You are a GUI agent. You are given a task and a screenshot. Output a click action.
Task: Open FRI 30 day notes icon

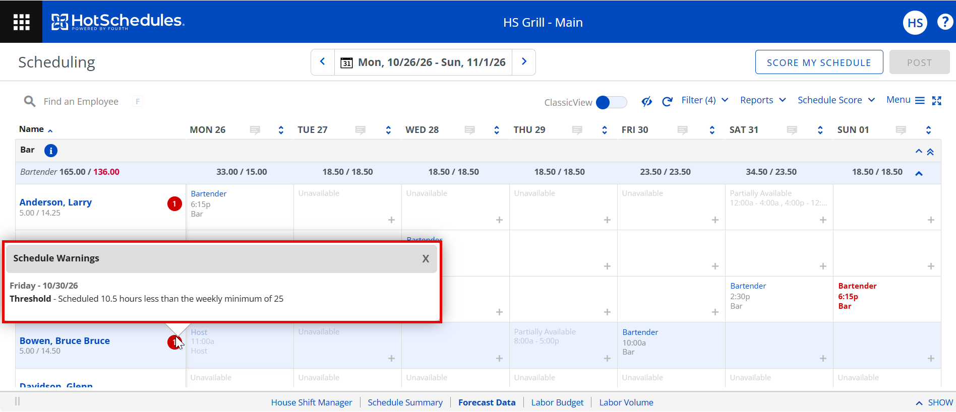tap(683, 130)
